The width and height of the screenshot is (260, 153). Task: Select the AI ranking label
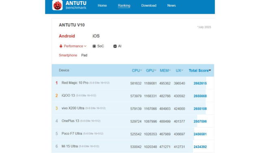click(x=119, y=46)
